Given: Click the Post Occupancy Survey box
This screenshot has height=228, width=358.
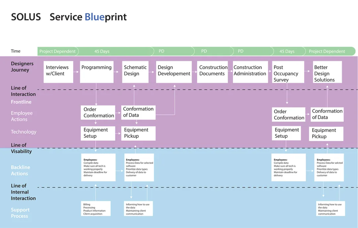Looking at the screenshot, I should [288, 72].
